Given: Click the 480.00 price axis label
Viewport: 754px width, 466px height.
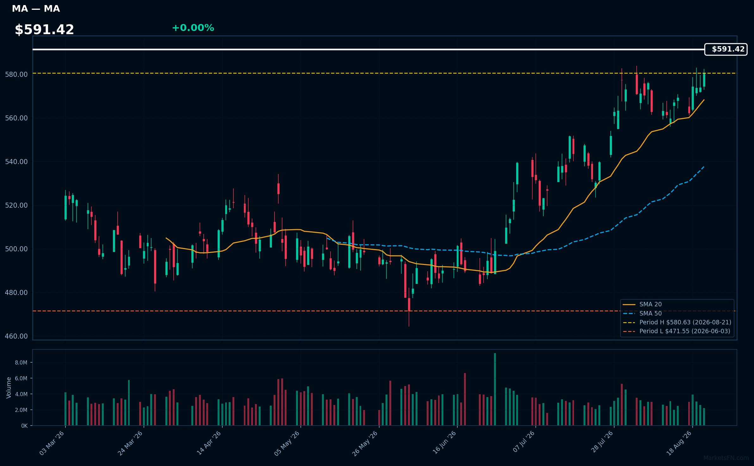Looking at the screenshot, I should click(x=16, y=292).
